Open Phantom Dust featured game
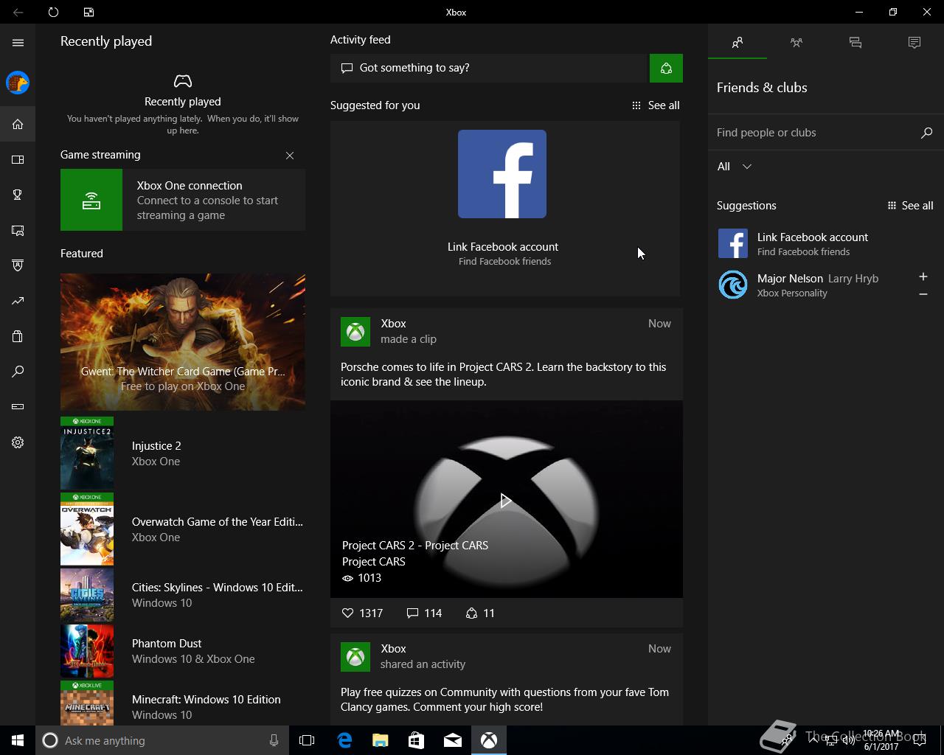944x755 pixels. [183, 651]
